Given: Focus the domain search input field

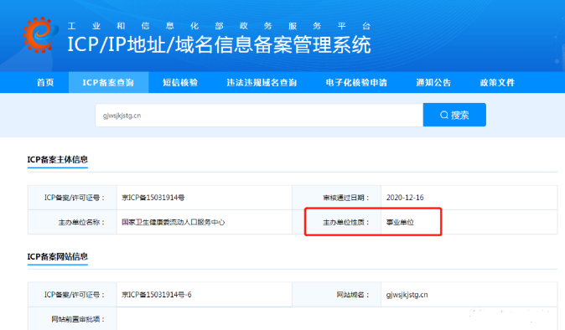Looking at the screenshot, I should (x=259, y=115).
